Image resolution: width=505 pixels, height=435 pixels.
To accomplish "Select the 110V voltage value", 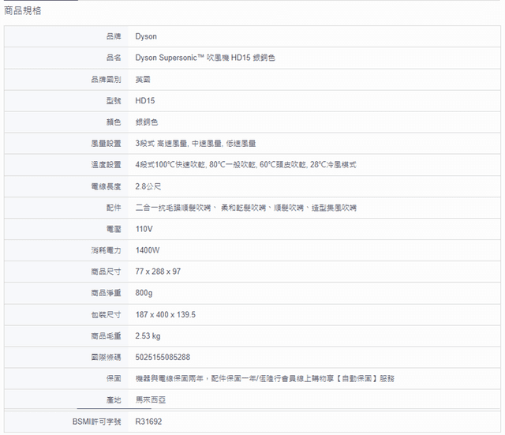I will coord(144,229).
